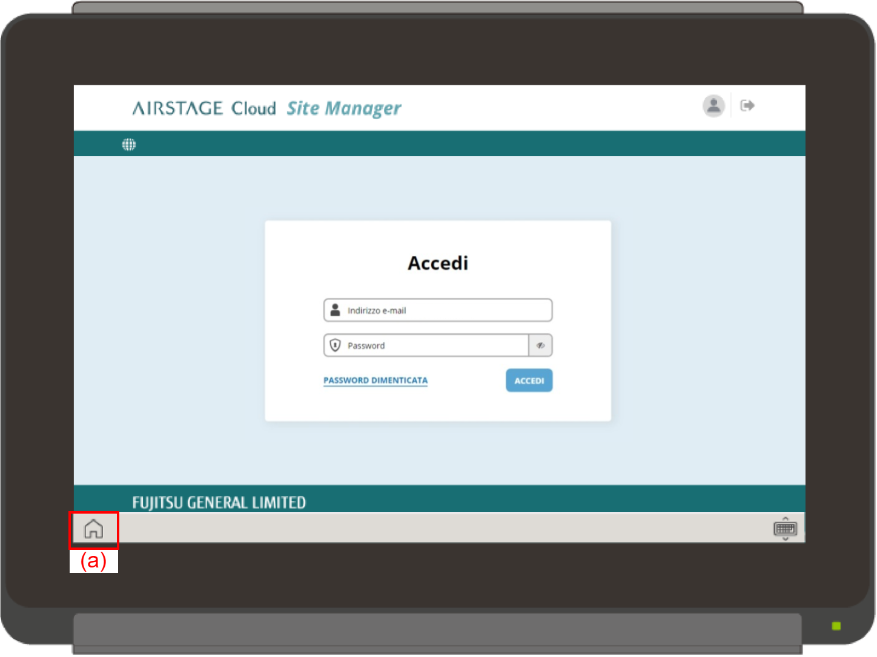Click the FUJITSU GENERAL LIMITED footer text
This screenshot has width=877, height=657.
point(219,502)
